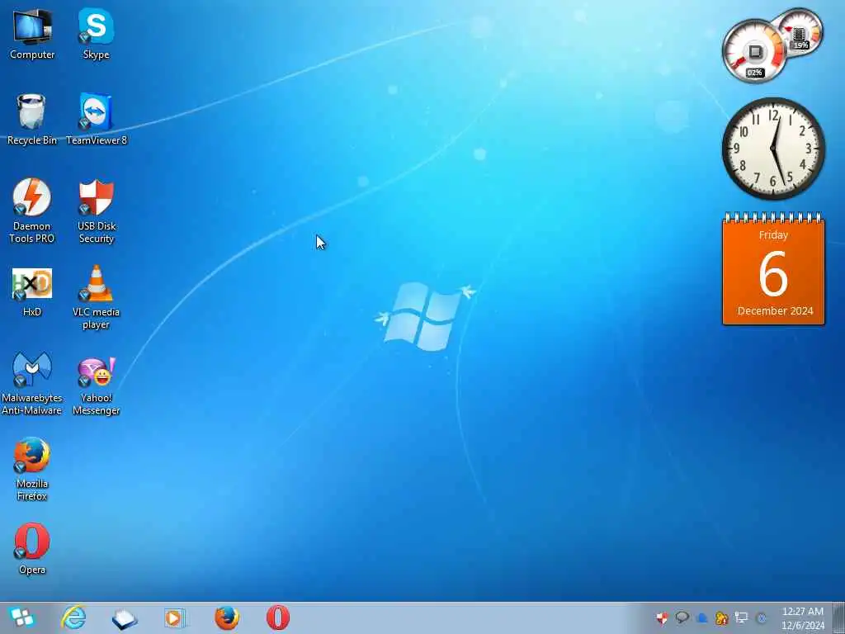845x634 pixels.
Task: Open the Start menu orb
Action: pyautogui.click(x=22, y=617)
